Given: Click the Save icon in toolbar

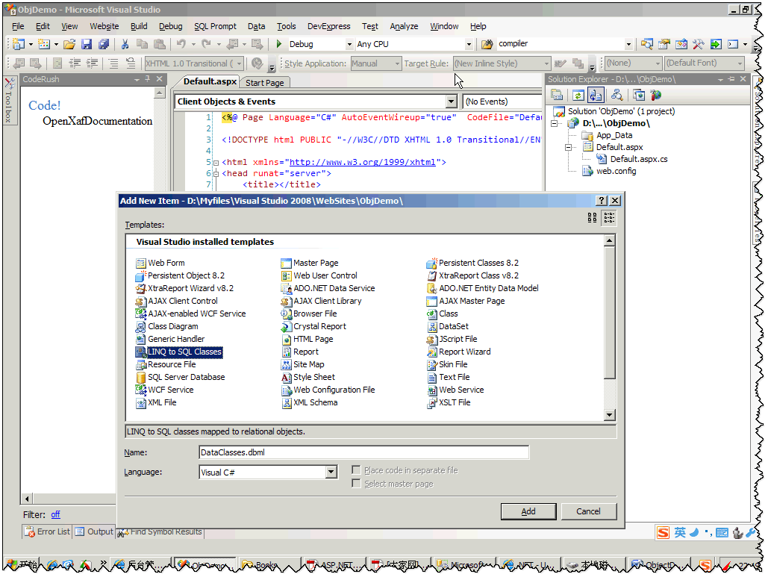Looking at the screenshot, I should pos(87,44).
